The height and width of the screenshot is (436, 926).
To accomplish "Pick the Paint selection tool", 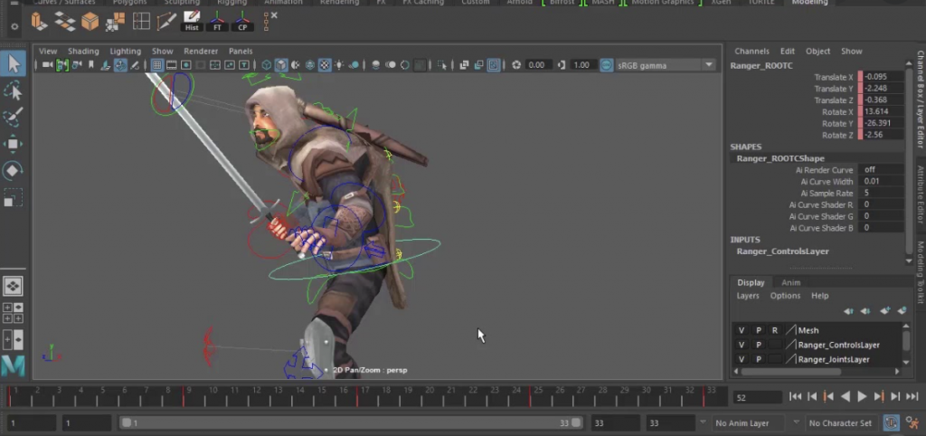I will point(13,117).
